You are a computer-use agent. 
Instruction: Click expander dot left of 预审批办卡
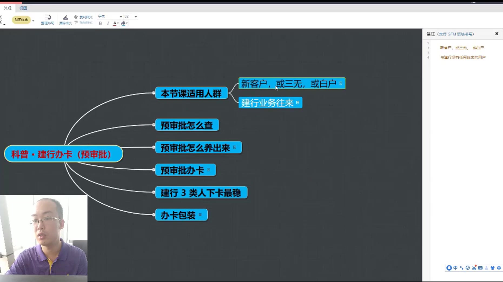[154, 170]
